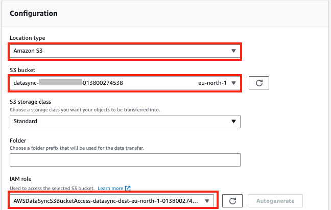
Task: Click the 'S3 storage class' label
Action: [31, 102]
